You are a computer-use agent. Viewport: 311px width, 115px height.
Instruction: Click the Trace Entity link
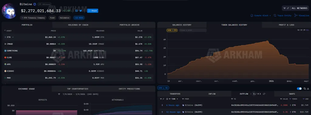(x=283, y=15)
